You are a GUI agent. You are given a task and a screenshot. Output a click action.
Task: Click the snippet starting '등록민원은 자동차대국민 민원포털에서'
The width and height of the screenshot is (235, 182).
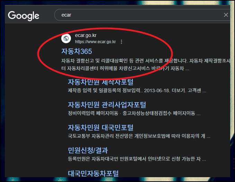click(x=137, y=159)
